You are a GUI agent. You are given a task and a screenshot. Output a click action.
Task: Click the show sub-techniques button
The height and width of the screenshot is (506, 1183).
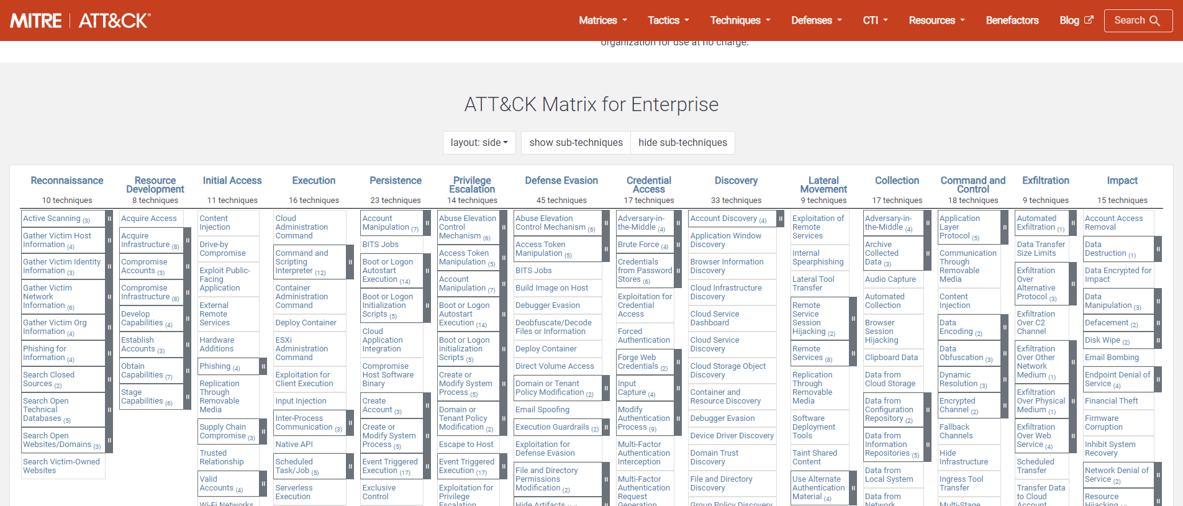[576, 143]
